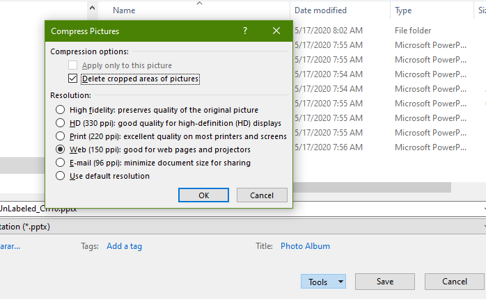Sort files by Name column header

click(124, 10)
